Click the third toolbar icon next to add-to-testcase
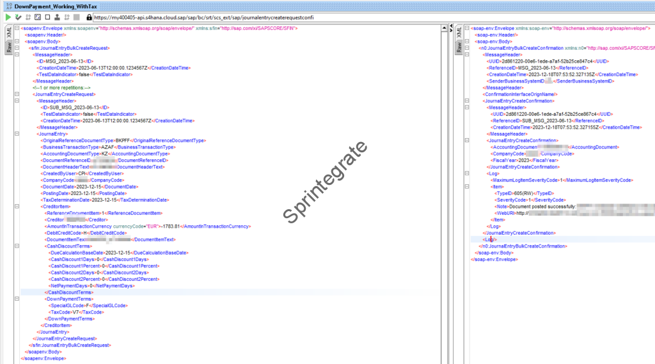Screen dimensions: 655x364 tap(29, 17)
